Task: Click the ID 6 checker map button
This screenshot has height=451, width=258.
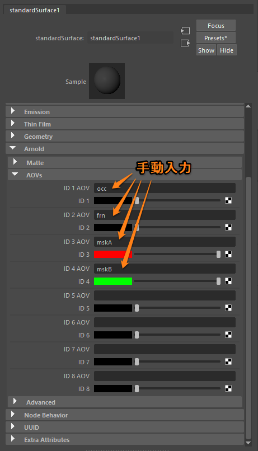Action: (228, 335)
